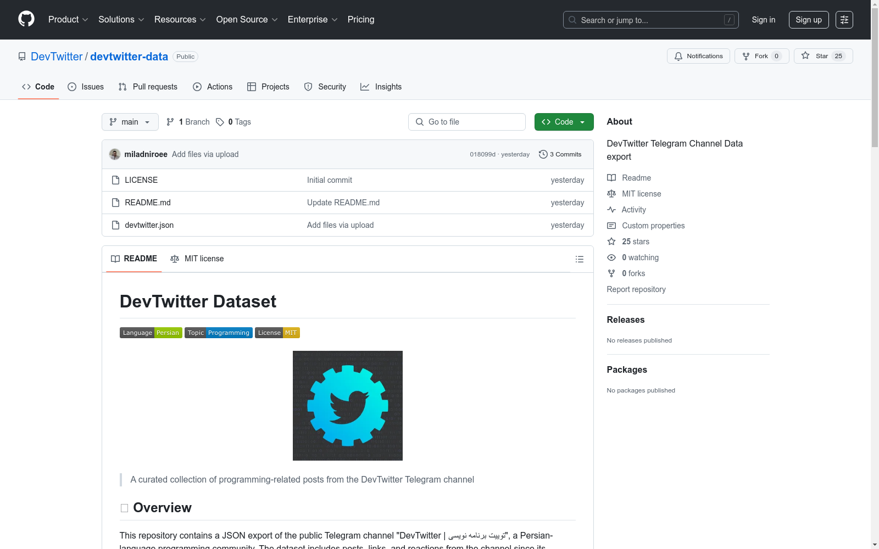This screenshot has height=549, width=879.
Task: Open the GitHub homepage logo
Action: [26, 19]
